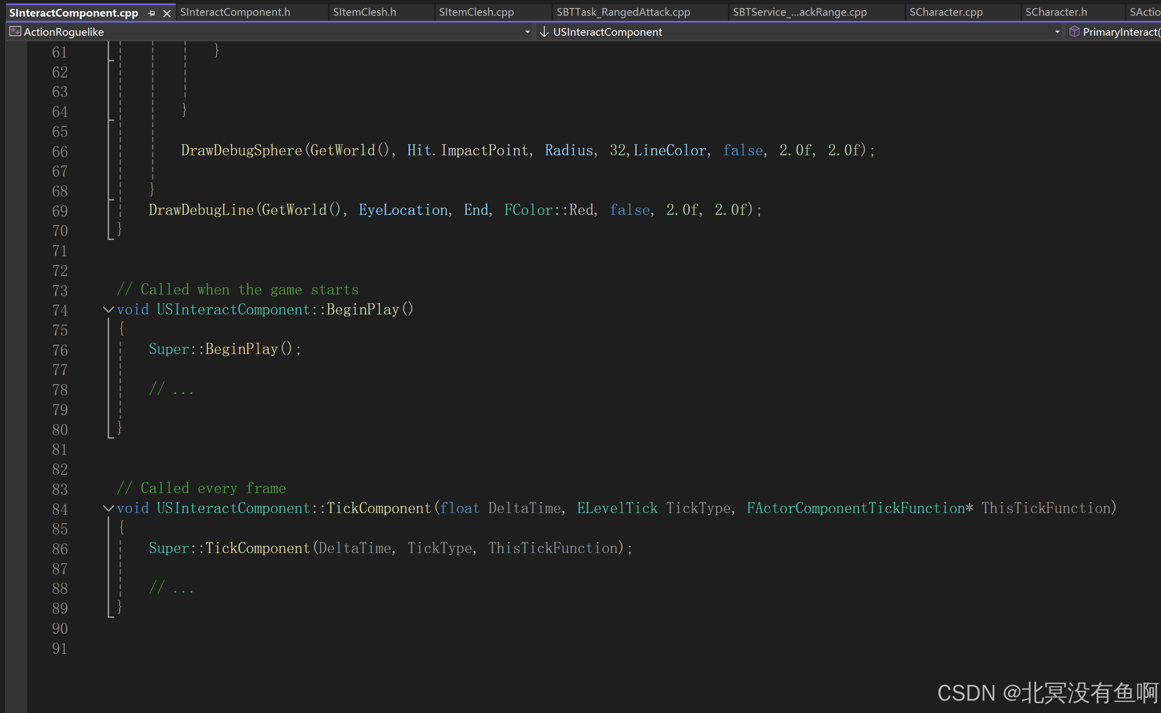Click FActorComponentTickFunction type name
This screenshot has width=1161, height=713.
855,508
